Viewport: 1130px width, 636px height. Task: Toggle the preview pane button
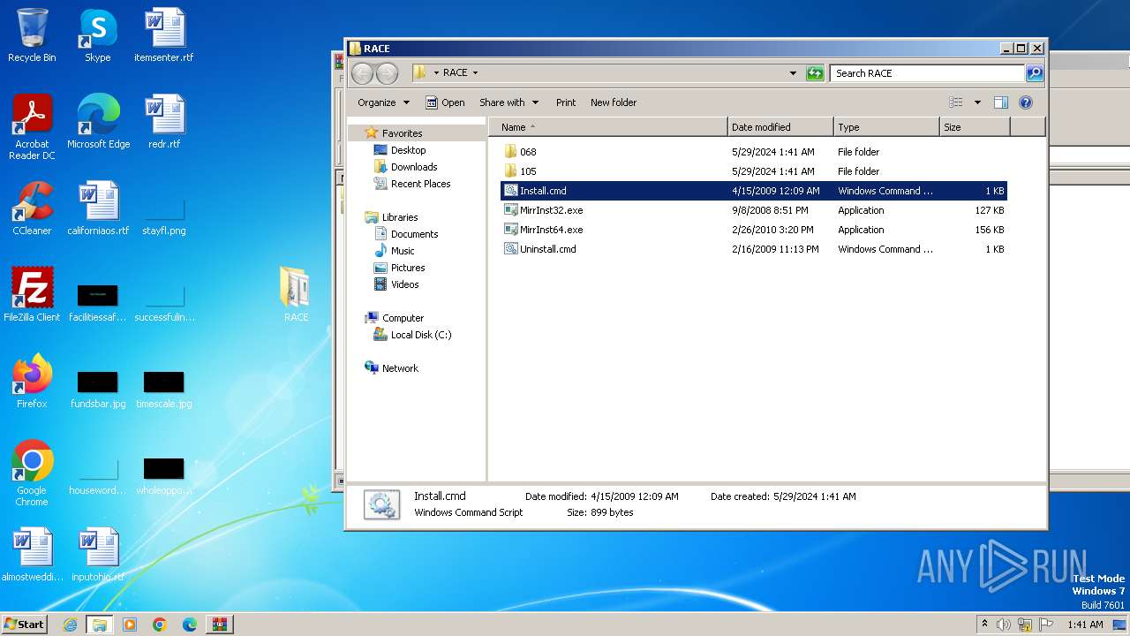pos(1000,102)
